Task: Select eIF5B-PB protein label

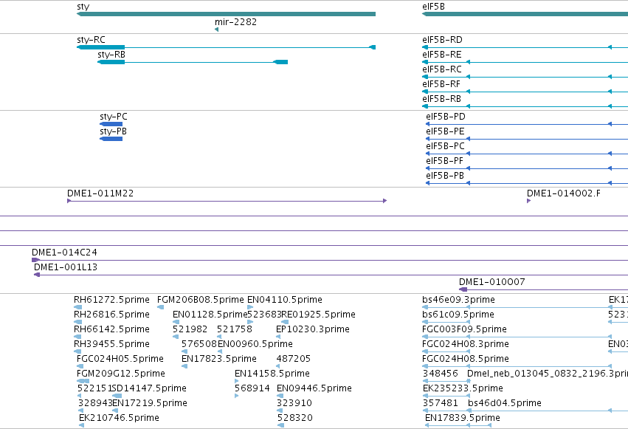Action: coord(445,176)
